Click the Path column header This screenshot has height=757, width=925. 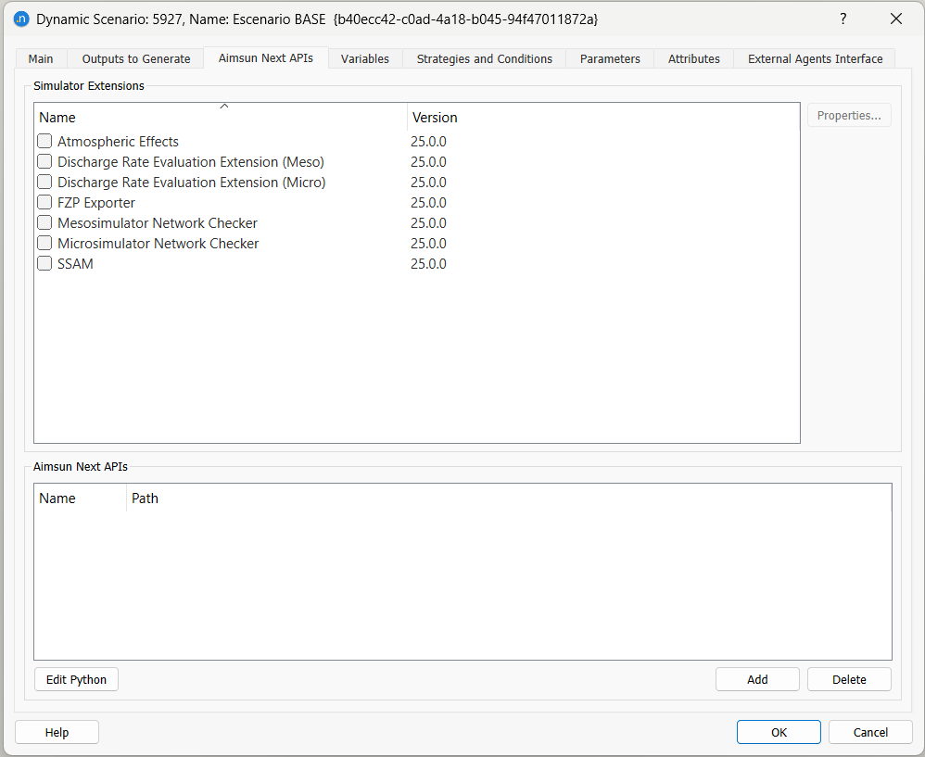pos(145,498)
